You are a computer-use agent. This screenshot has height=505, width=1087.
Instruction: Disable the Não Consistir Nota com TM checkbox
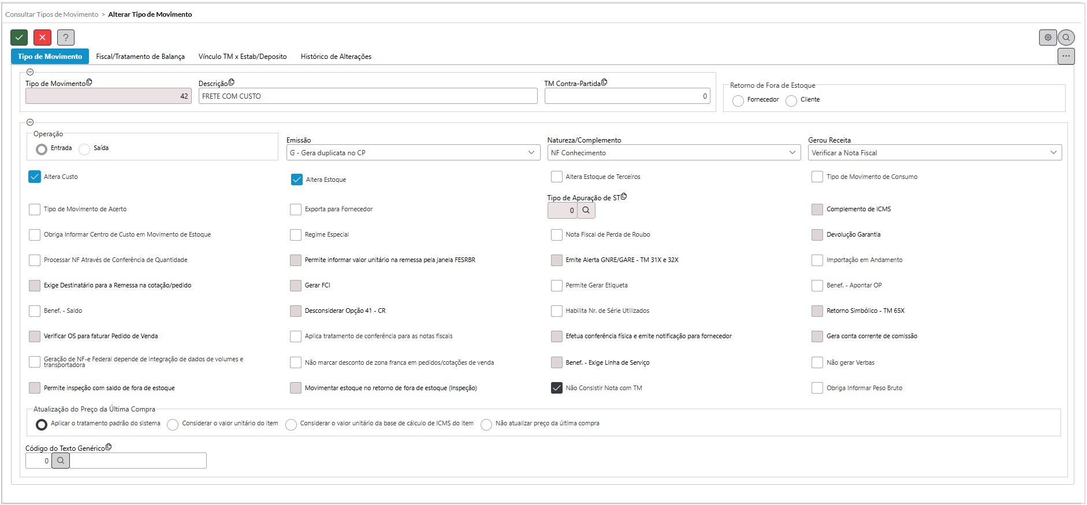[557, 388]
